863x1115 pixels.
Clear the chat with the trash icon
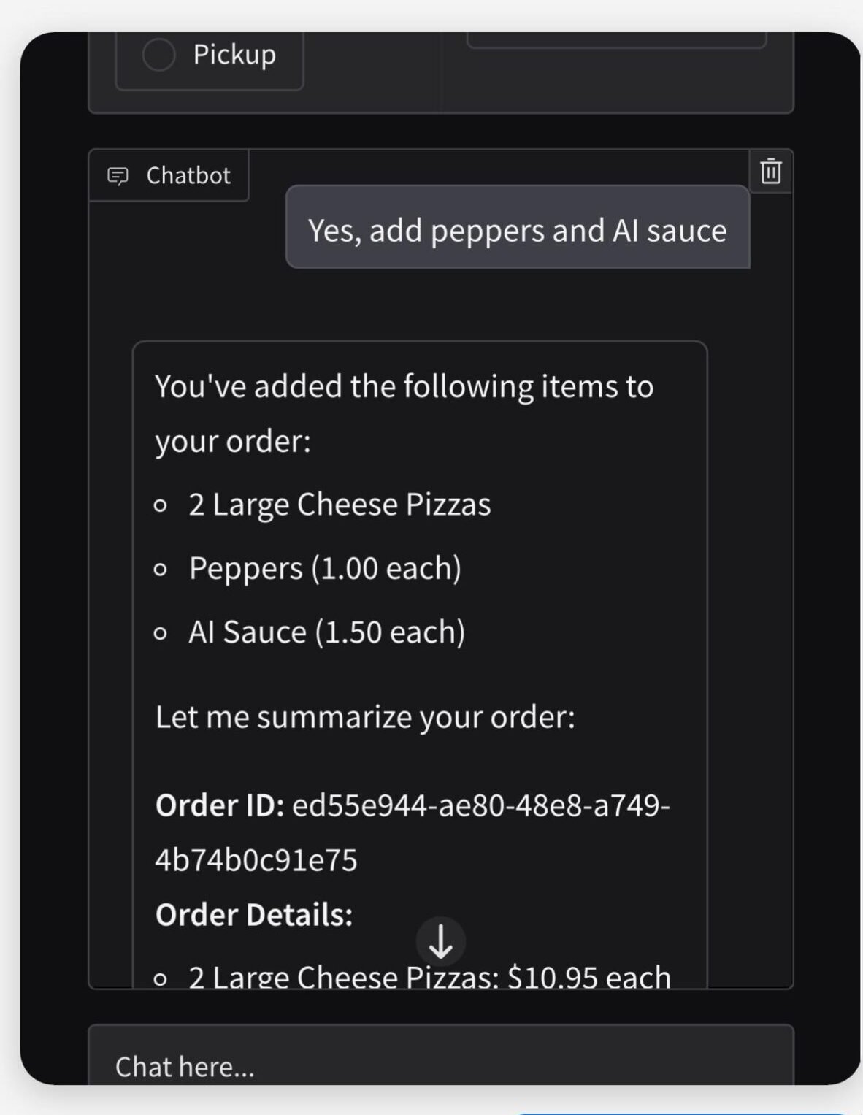(x=771, y=172)
